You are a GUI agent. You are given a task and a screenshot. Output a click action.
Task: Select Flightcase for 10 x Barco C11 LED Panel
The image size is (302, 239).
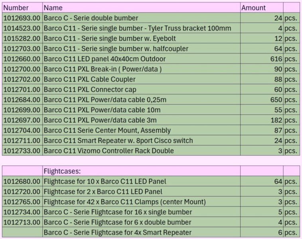click(141, 181)
